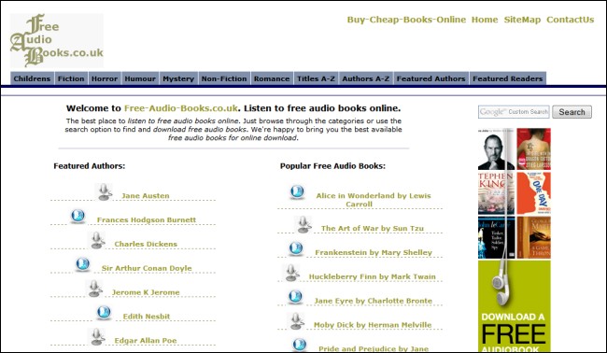
Task: Go to the Home link
Action: point(485,20)
